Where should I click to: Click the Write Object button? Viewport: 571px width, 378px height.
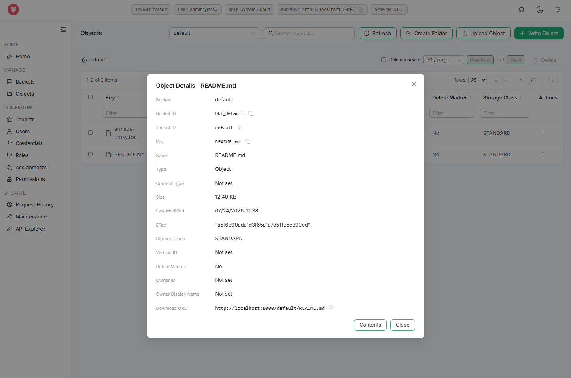pos(539,34)
